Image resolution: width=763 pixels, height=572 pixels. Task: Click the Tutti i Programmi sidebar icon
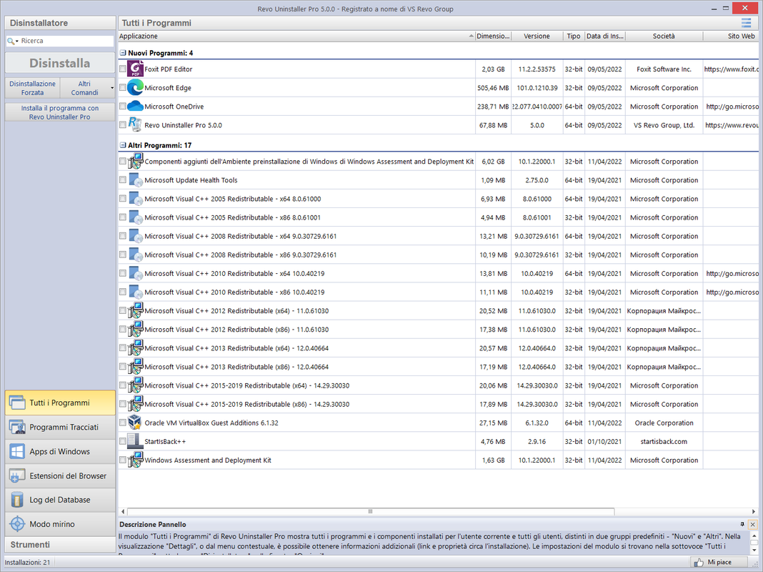coord(17,403)
